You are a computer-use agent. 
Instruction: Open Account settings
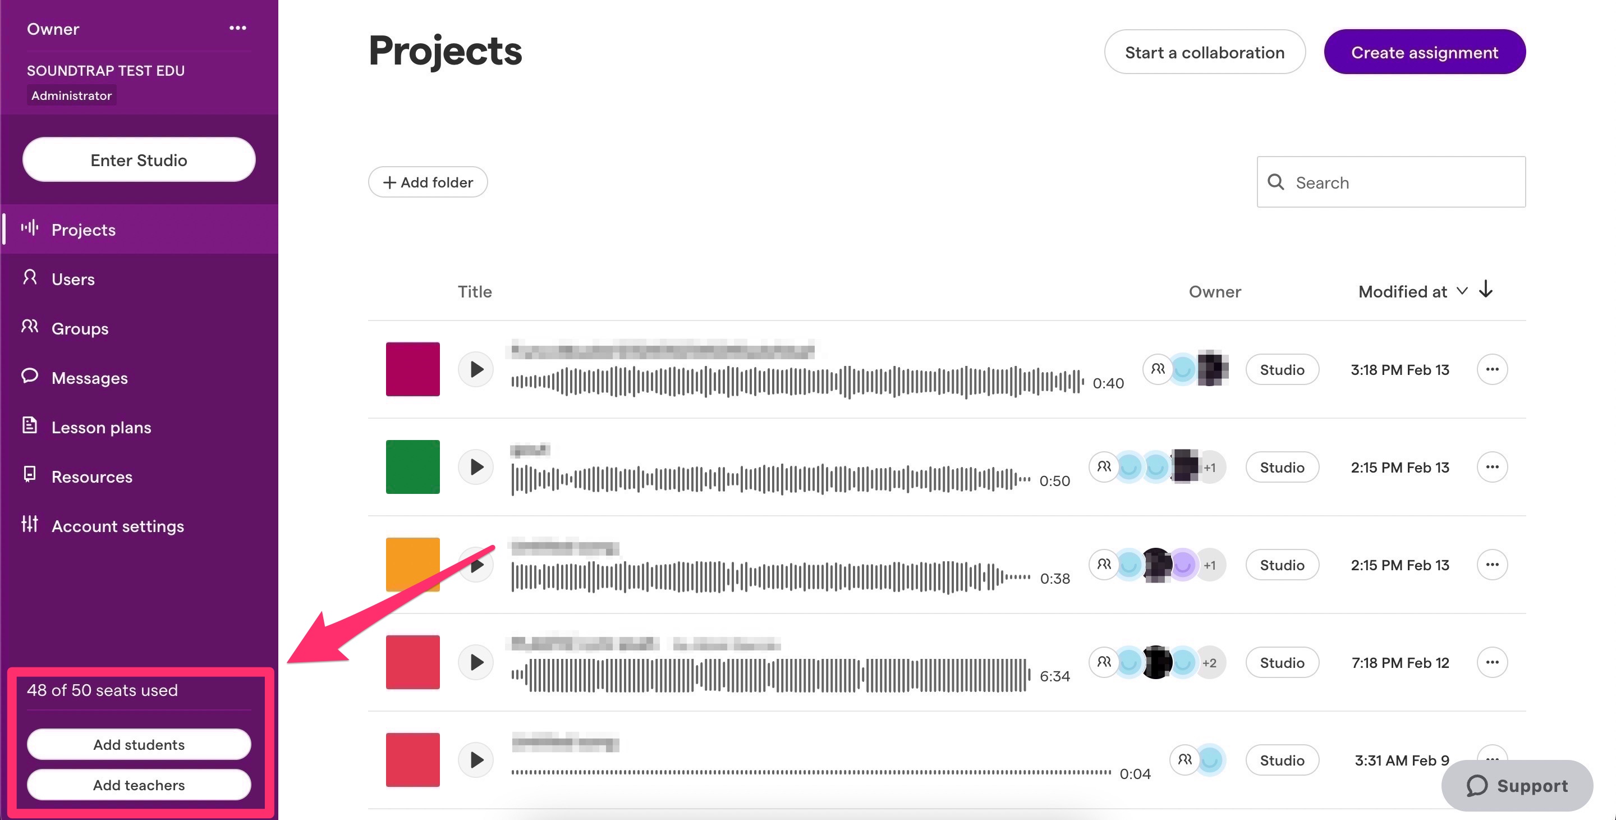coord(139,526)
